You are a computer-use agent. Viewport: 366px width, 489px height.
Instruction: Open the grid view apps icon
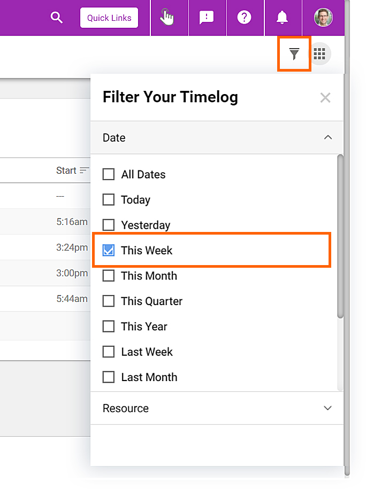coord(319,53)
